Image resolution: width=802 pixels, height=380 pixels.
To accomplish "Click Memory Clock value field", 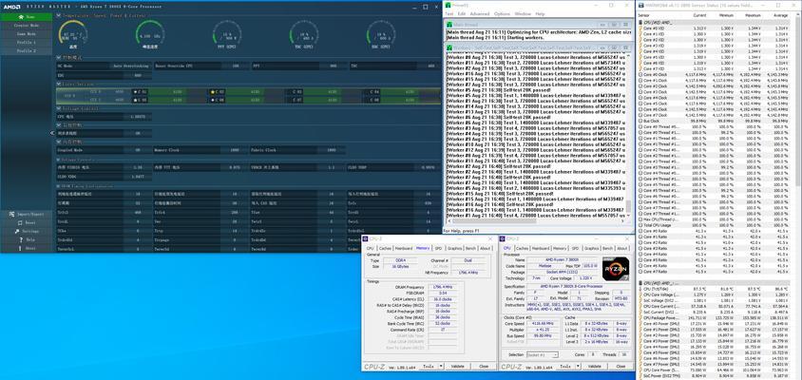I will 235,151.
